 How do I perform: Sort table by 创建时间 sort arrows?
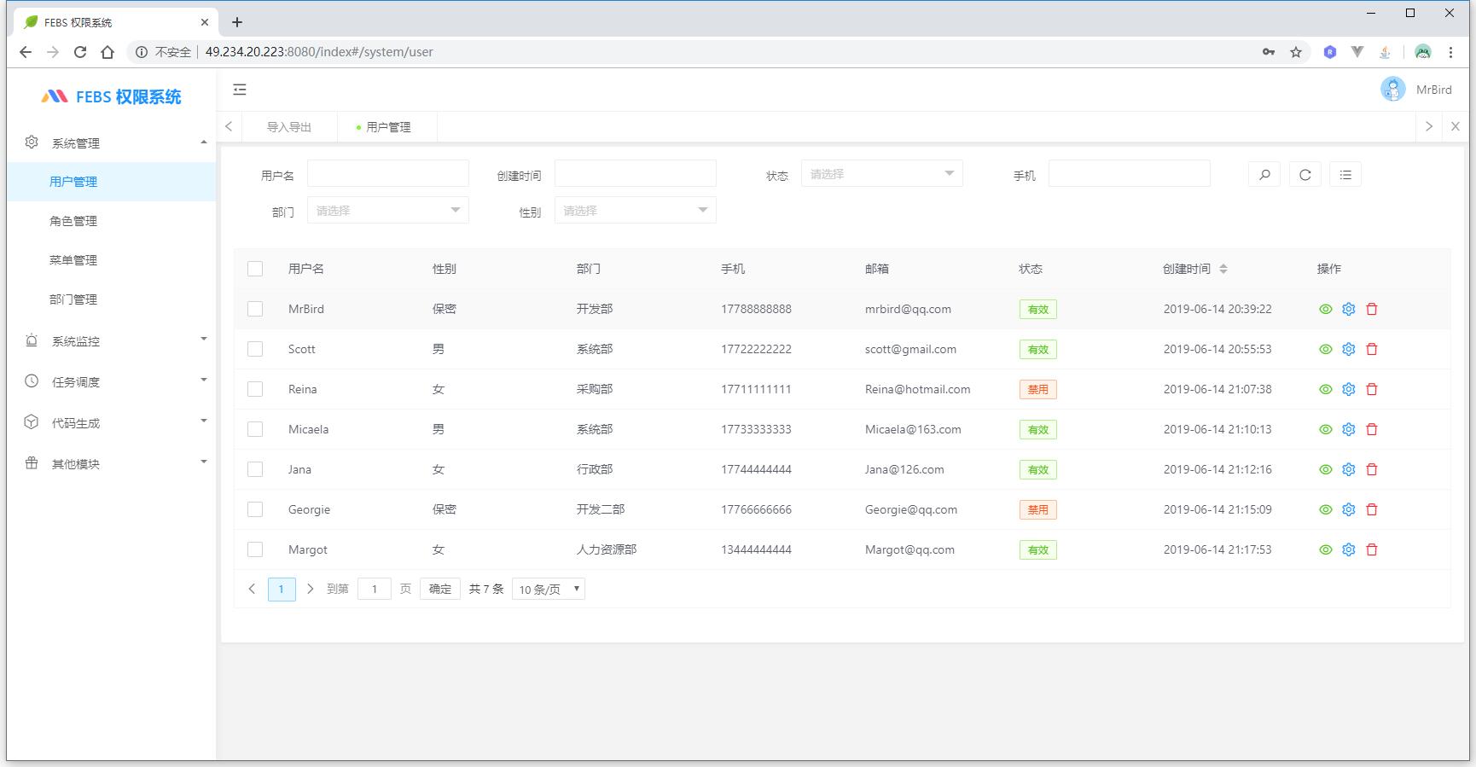1223,269
